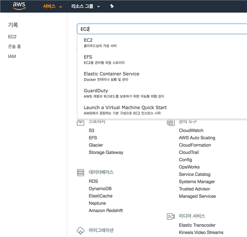
Task: Open EC2 from history sidebar
Action: tap(12, 37)
